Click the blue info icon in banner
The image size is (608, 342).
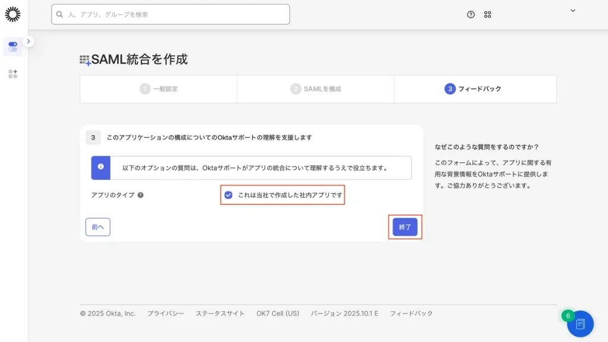pyautogui.click(x=100, y=168)
